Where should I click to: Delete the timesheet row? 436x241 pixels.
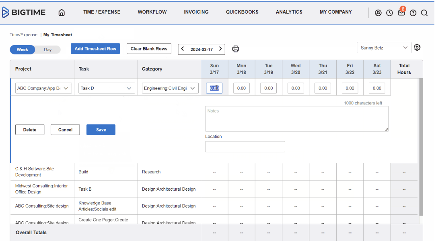click(x=30, y=129)
